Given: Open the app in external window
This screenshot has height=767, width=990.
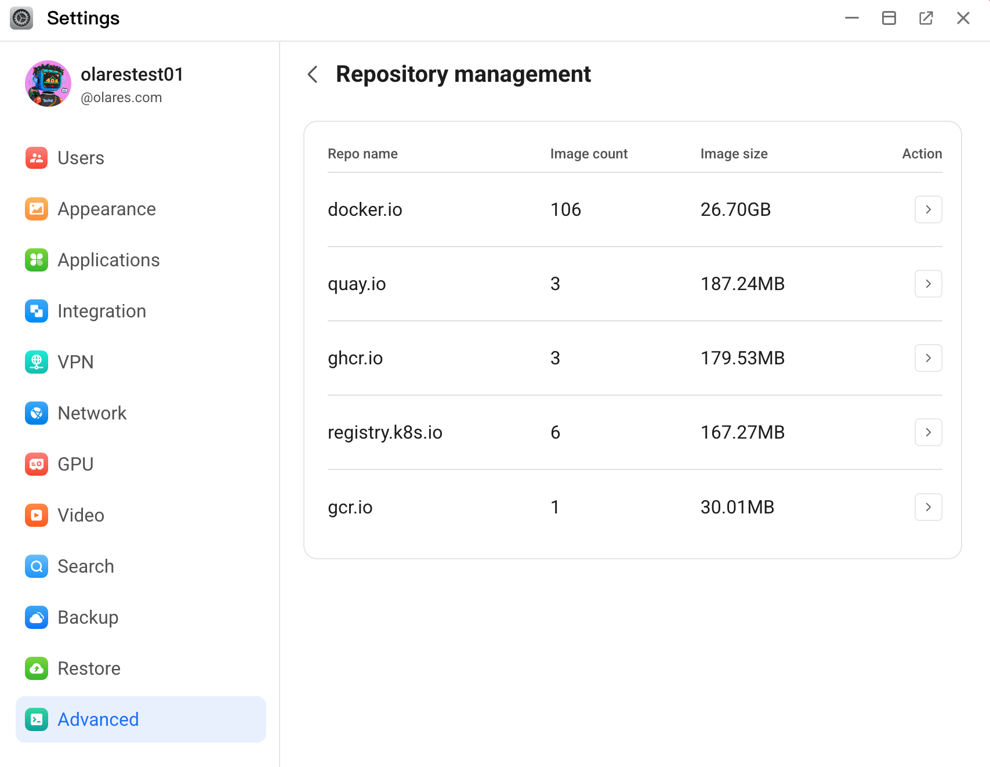Looking at the screenshot, I should click(926, 18).
